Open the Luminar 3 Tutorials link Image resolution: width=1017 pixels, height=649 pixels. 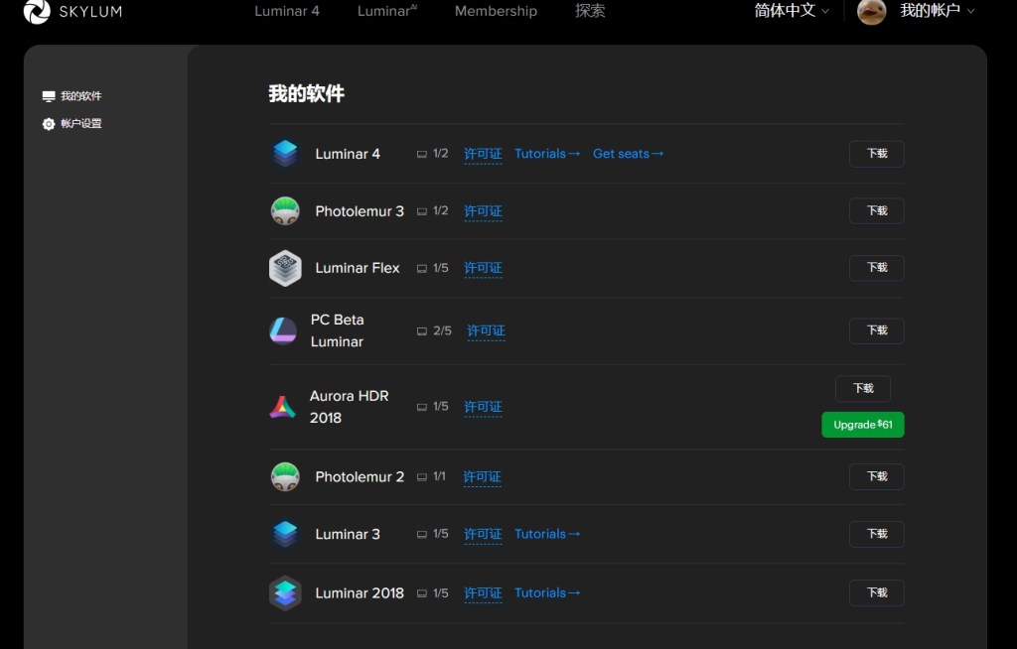click(547, 534)
